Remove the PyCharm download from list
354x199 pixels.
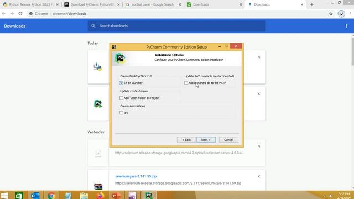259,93
